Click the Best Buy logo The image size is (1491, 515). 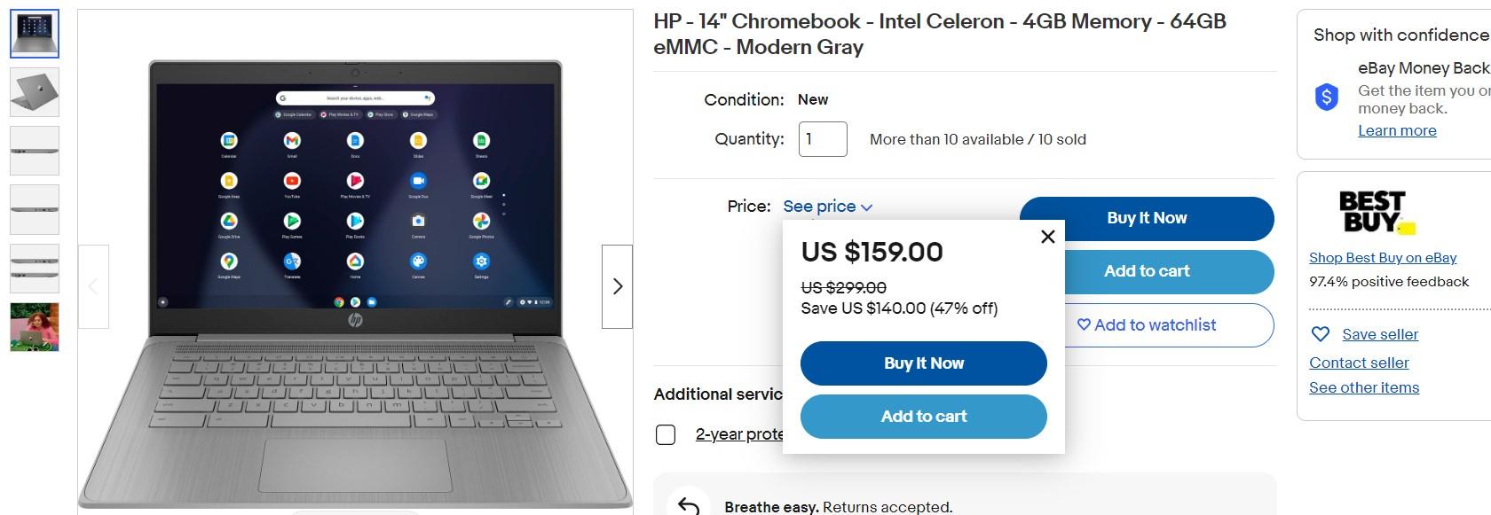pos(1375,213)
